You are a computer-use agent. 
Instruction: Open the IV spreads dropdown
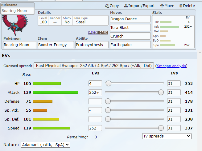pos(167,136)
